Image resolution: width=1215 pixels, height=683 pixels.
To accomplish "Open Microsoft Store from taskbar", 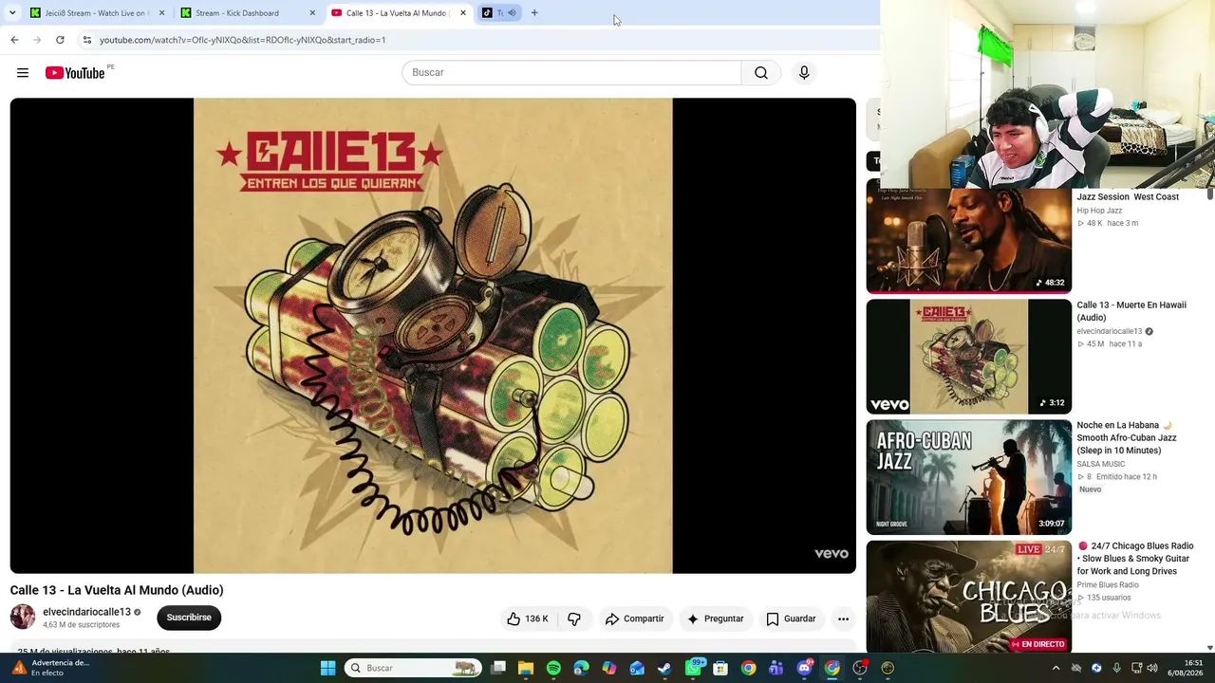I will point(720,668).
